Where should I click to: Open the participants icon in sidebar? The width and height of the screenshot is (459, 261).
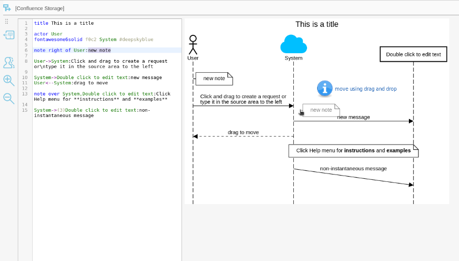point(9,62)
